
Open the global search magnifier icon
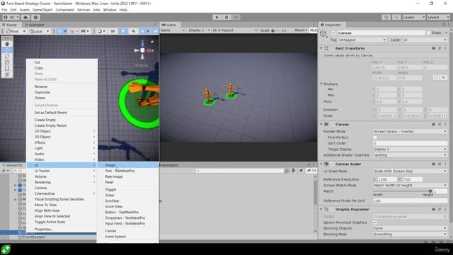[x=396, y=17]
